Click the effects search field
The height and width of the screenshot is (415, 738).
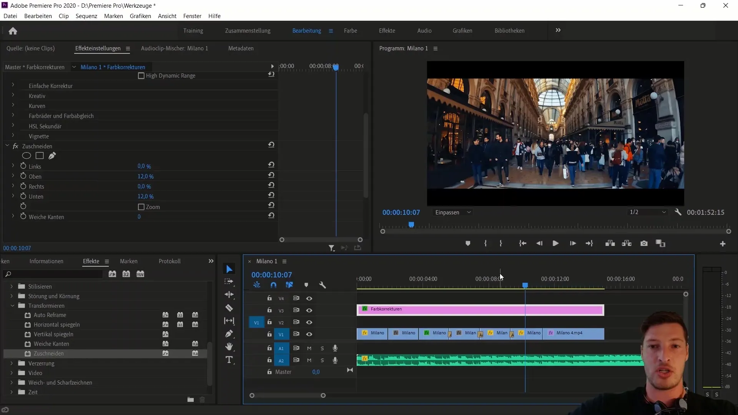[54, 274]
